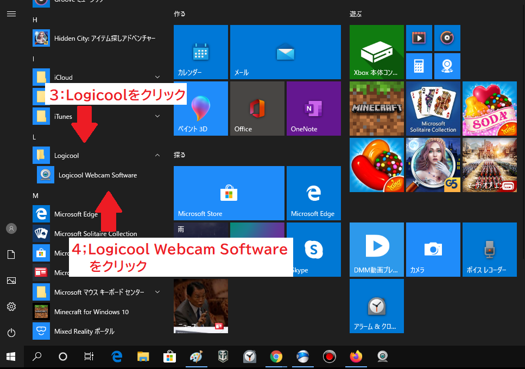Open the Maps small tile
Screen dimensions: 525x369
(x=447, y=66)
